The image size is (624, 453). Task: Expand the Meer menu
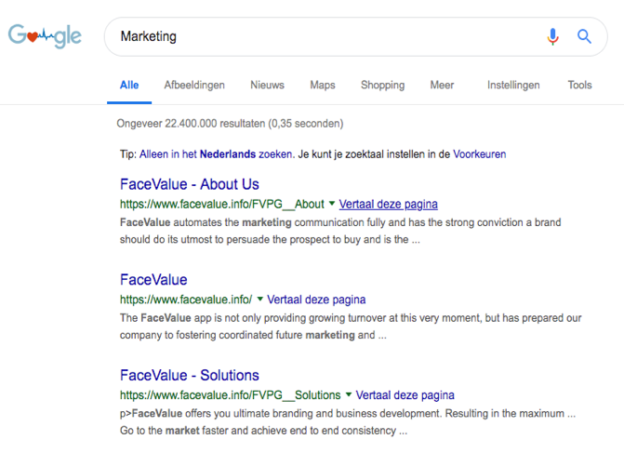(x=442, y=85)
